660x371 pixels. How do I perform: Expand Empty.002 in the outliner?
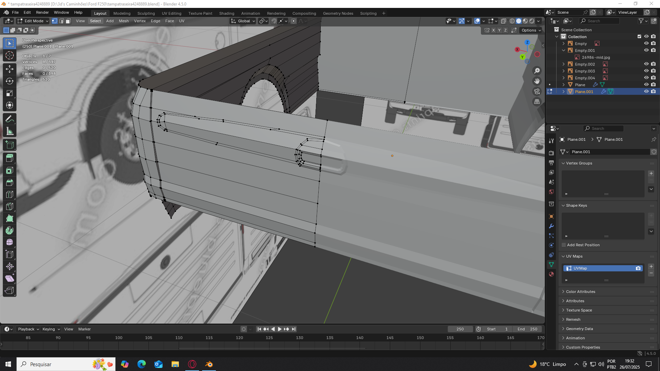(x=563, y=64)
